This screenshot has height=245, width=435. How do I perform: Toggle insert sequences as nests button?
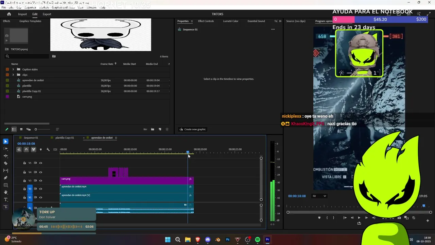[x=19, y=149]
